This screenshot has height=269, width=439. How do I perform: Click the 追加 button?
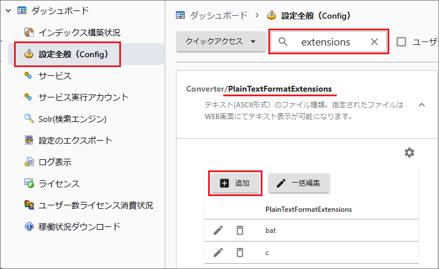[x=236, y=183]
